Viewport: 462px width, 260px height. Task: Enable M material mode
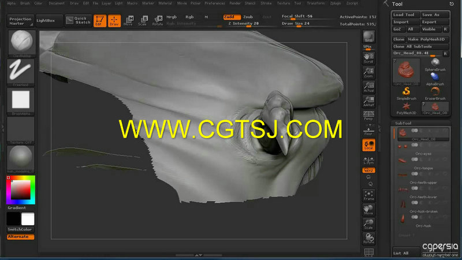[206, 17]
